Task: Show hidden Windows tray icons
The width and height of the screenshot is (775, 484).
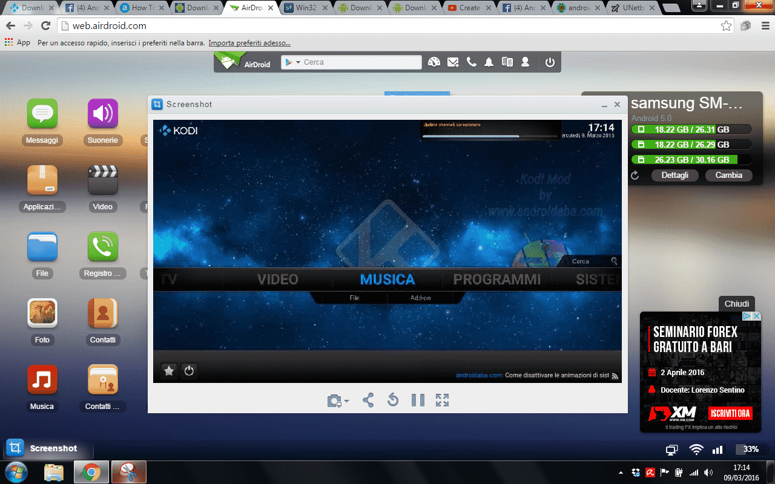Action: [x=621, y=473]
